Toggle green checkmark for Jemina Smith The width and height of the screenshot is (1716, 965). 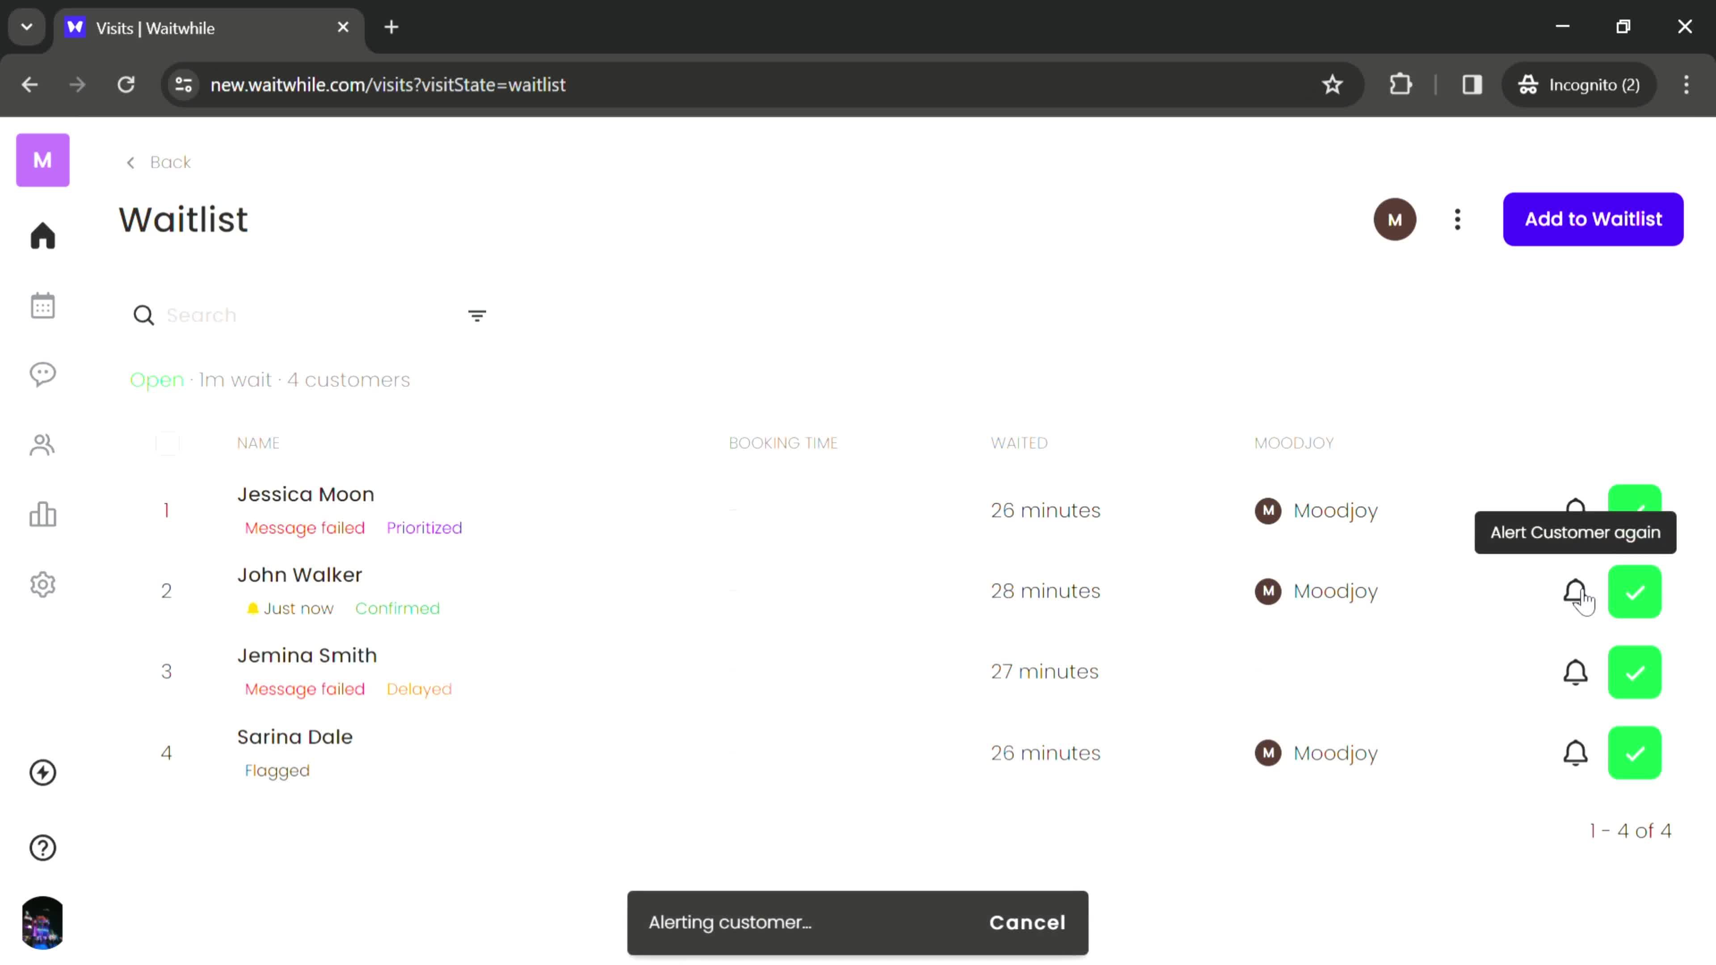tap(1637, 671)
